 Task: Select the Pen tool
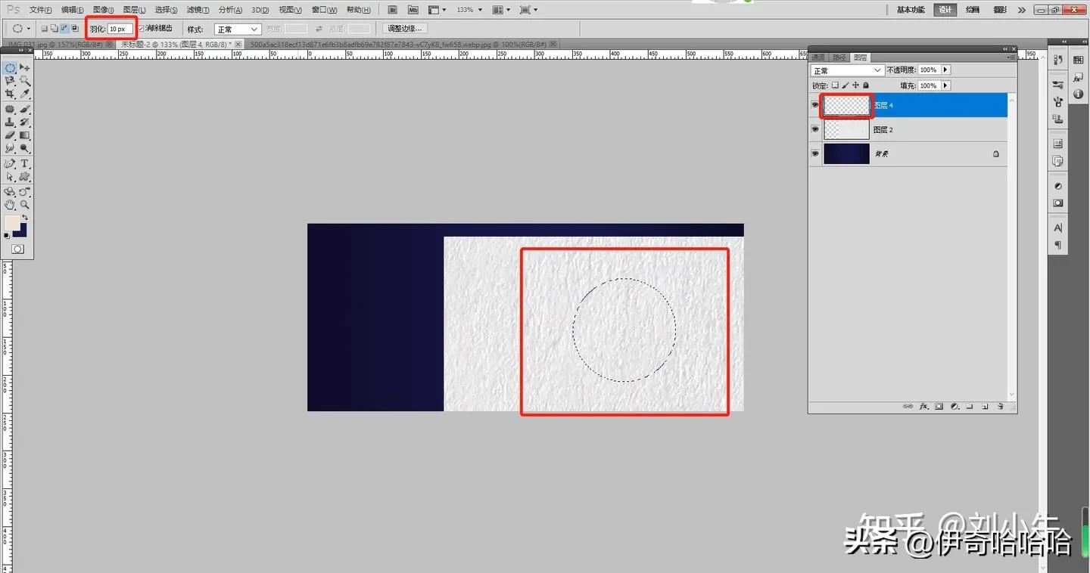click(x=9, y=163)
